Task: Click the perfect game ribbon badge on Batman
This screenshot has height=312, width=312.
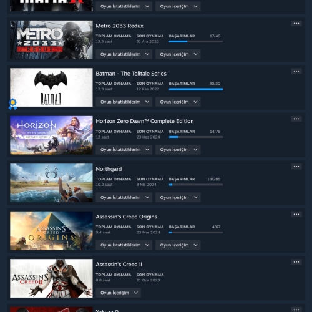Action: click(12, 104)
